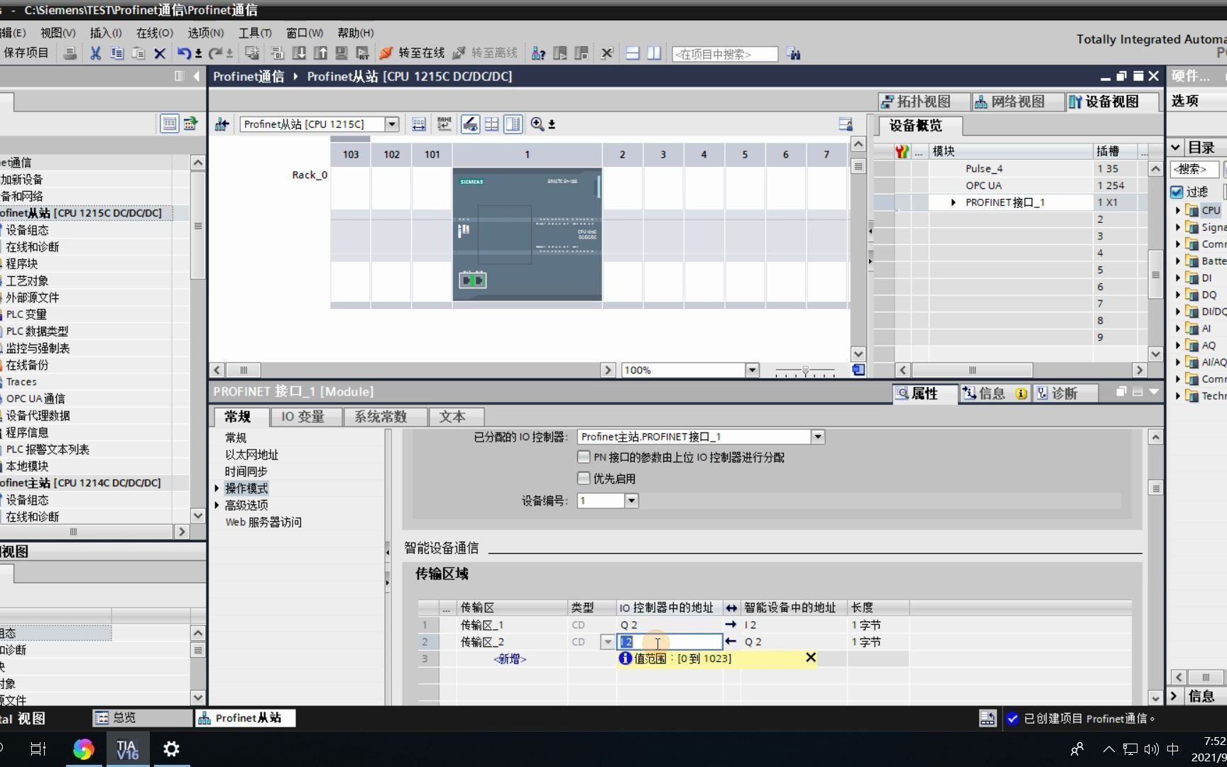The image size is (1227, 767).
Task: Save the project via 保存项目 toolbar icon
Action: [x=26, y=53]
